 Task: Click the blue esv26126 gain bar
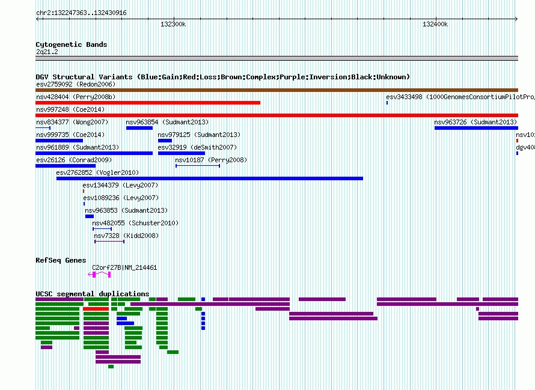click(x=66, y=166)
